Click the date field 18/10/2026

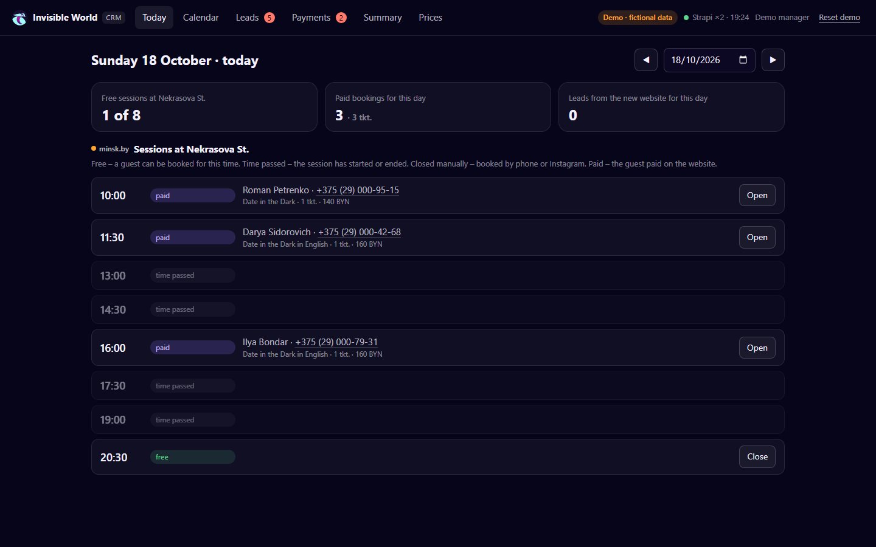click(x=709, y=60)
